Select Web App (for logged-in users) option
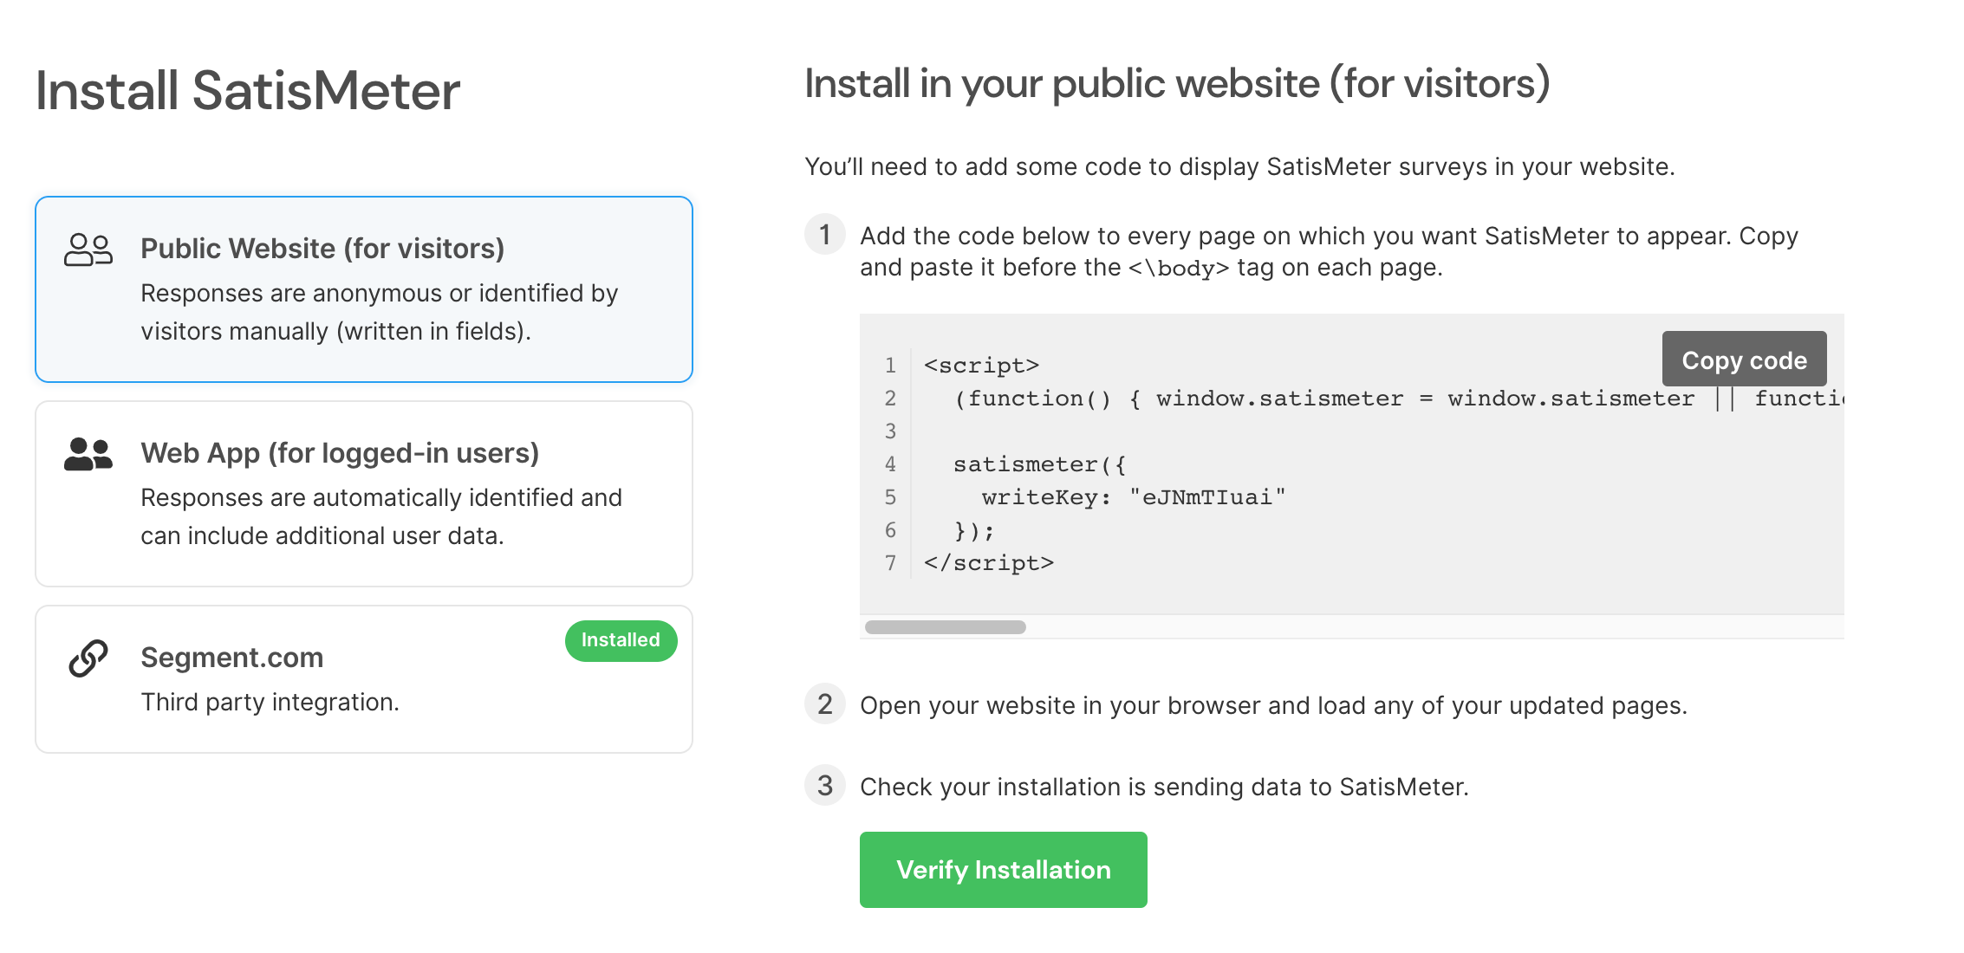Viewport: 1964px width, 953px height. [364, 494]
